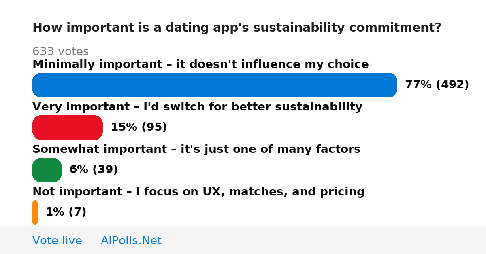
Task: Click the gray footer banner area
Action: 243,240
